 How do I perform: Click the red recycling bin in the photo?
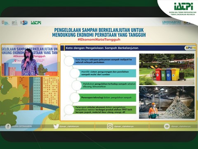click(x=158, y=74)
